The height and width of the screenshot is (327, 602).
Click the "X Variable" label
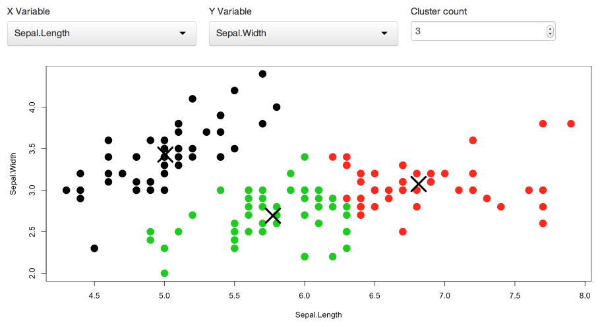click(x=28, y=11)
